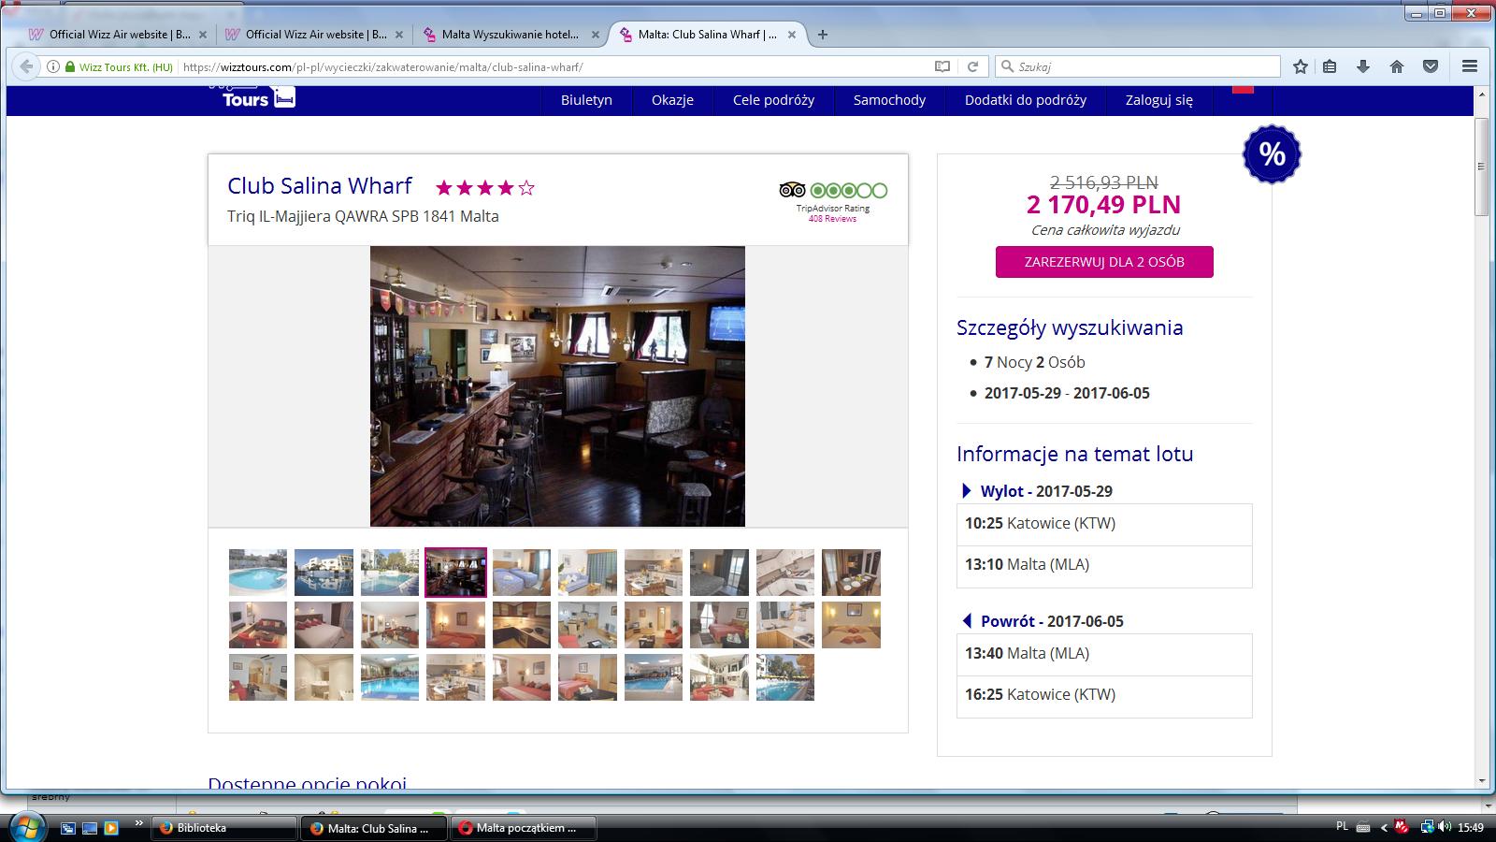Click the URL address bar
Viewport: 1496px width, 842px height.
point(556,67)
